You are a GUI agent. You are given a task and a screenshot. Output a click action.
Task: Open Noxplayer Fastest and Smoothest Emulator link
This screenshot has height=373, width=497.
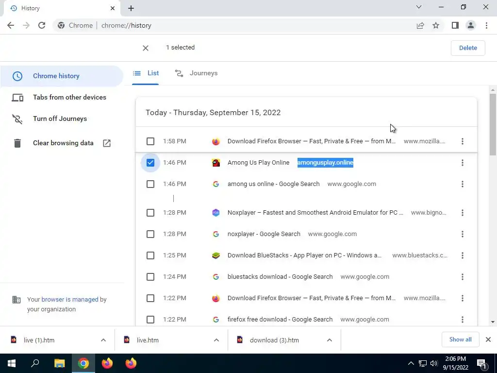(315, 213)
